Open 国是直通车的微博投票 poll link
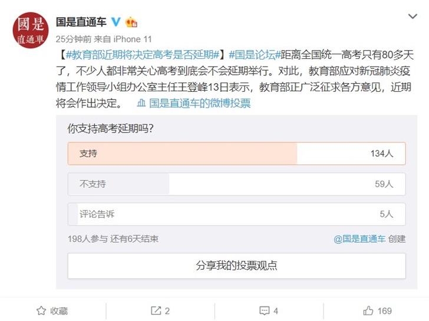Image resolution: width=429 pixels, height=321 pixels. tap(200, 103)
